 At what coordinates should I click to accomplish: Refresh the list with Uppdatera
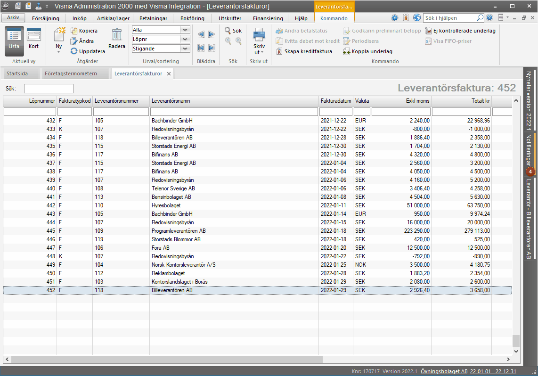(88, 51)
